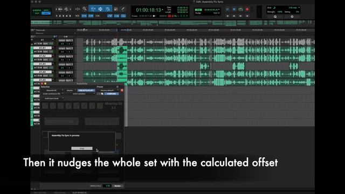
Task: Enable Spot edit mode
Action: 46,10
